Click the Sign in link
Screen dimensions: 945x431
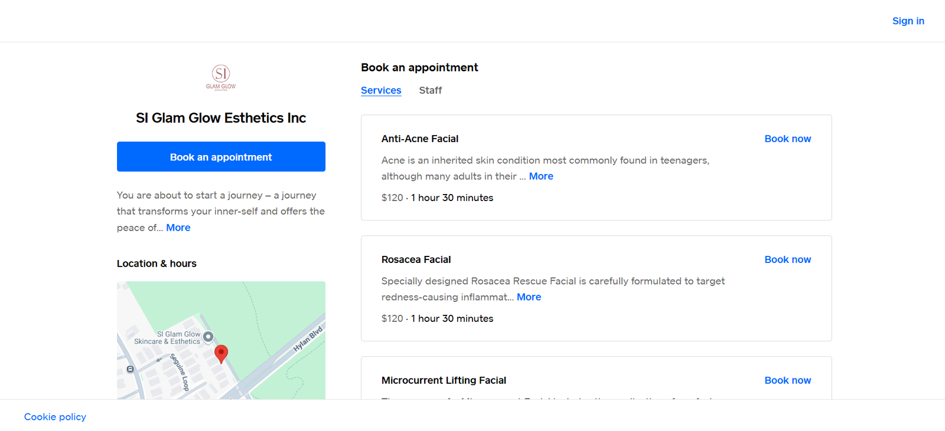click(x=908, y=21)
